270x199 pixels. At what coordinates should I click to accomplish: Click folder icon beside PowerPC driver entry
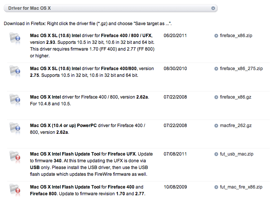15,127
